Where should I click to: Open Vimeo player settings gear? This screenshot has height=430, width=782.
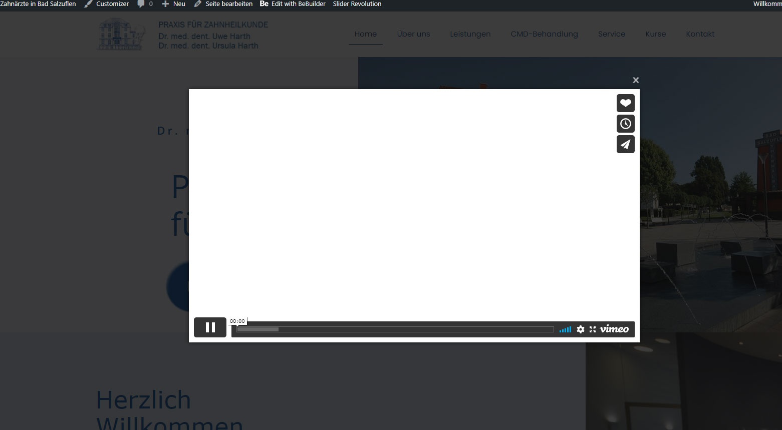(581, 329)
